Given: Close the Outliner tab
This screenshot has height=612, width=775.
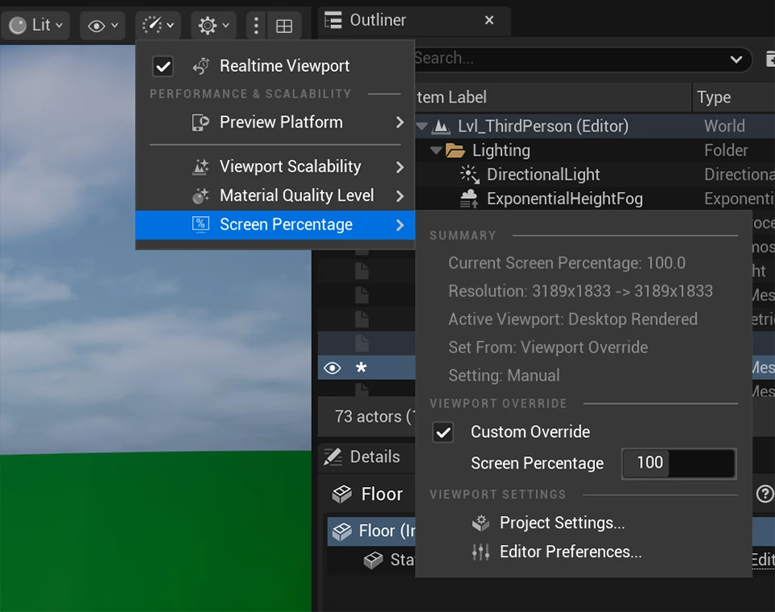Looking at the screenshot, I should 489,20.
